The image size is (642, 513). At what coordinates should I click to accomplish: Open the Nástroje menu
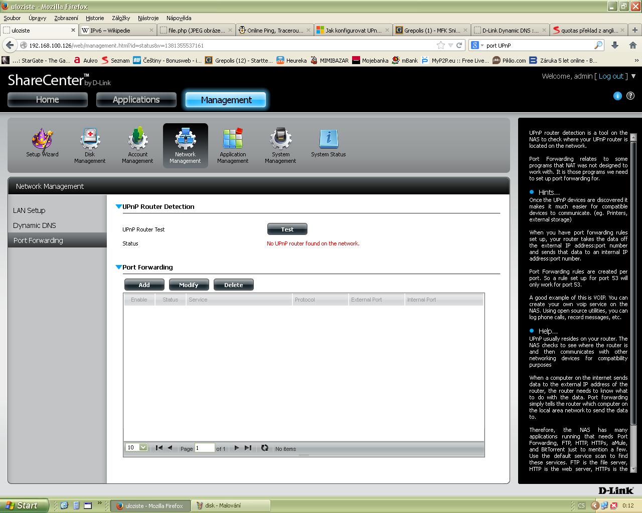coord(148,18)
